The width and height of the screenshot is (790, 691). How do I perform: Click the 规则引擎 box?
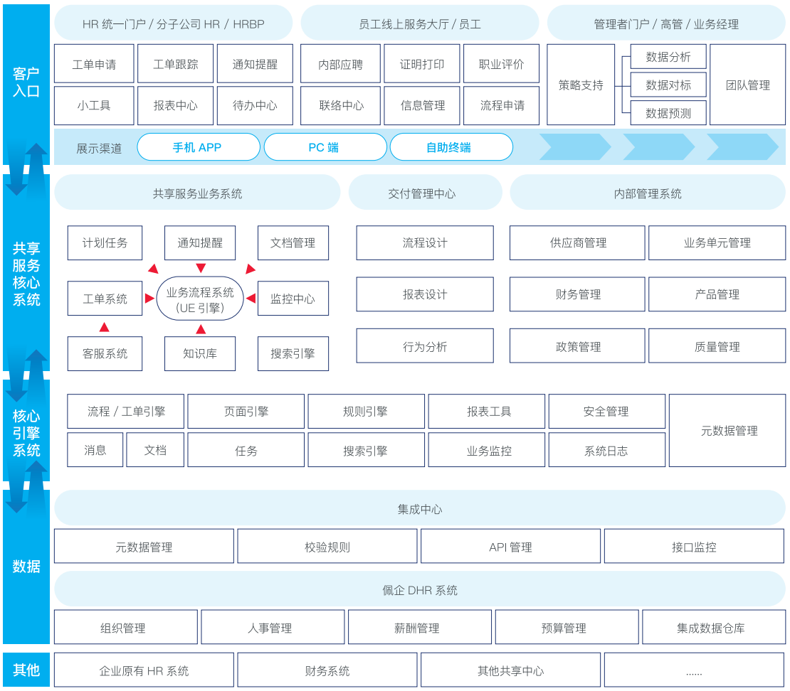click(x=366, y=412)
